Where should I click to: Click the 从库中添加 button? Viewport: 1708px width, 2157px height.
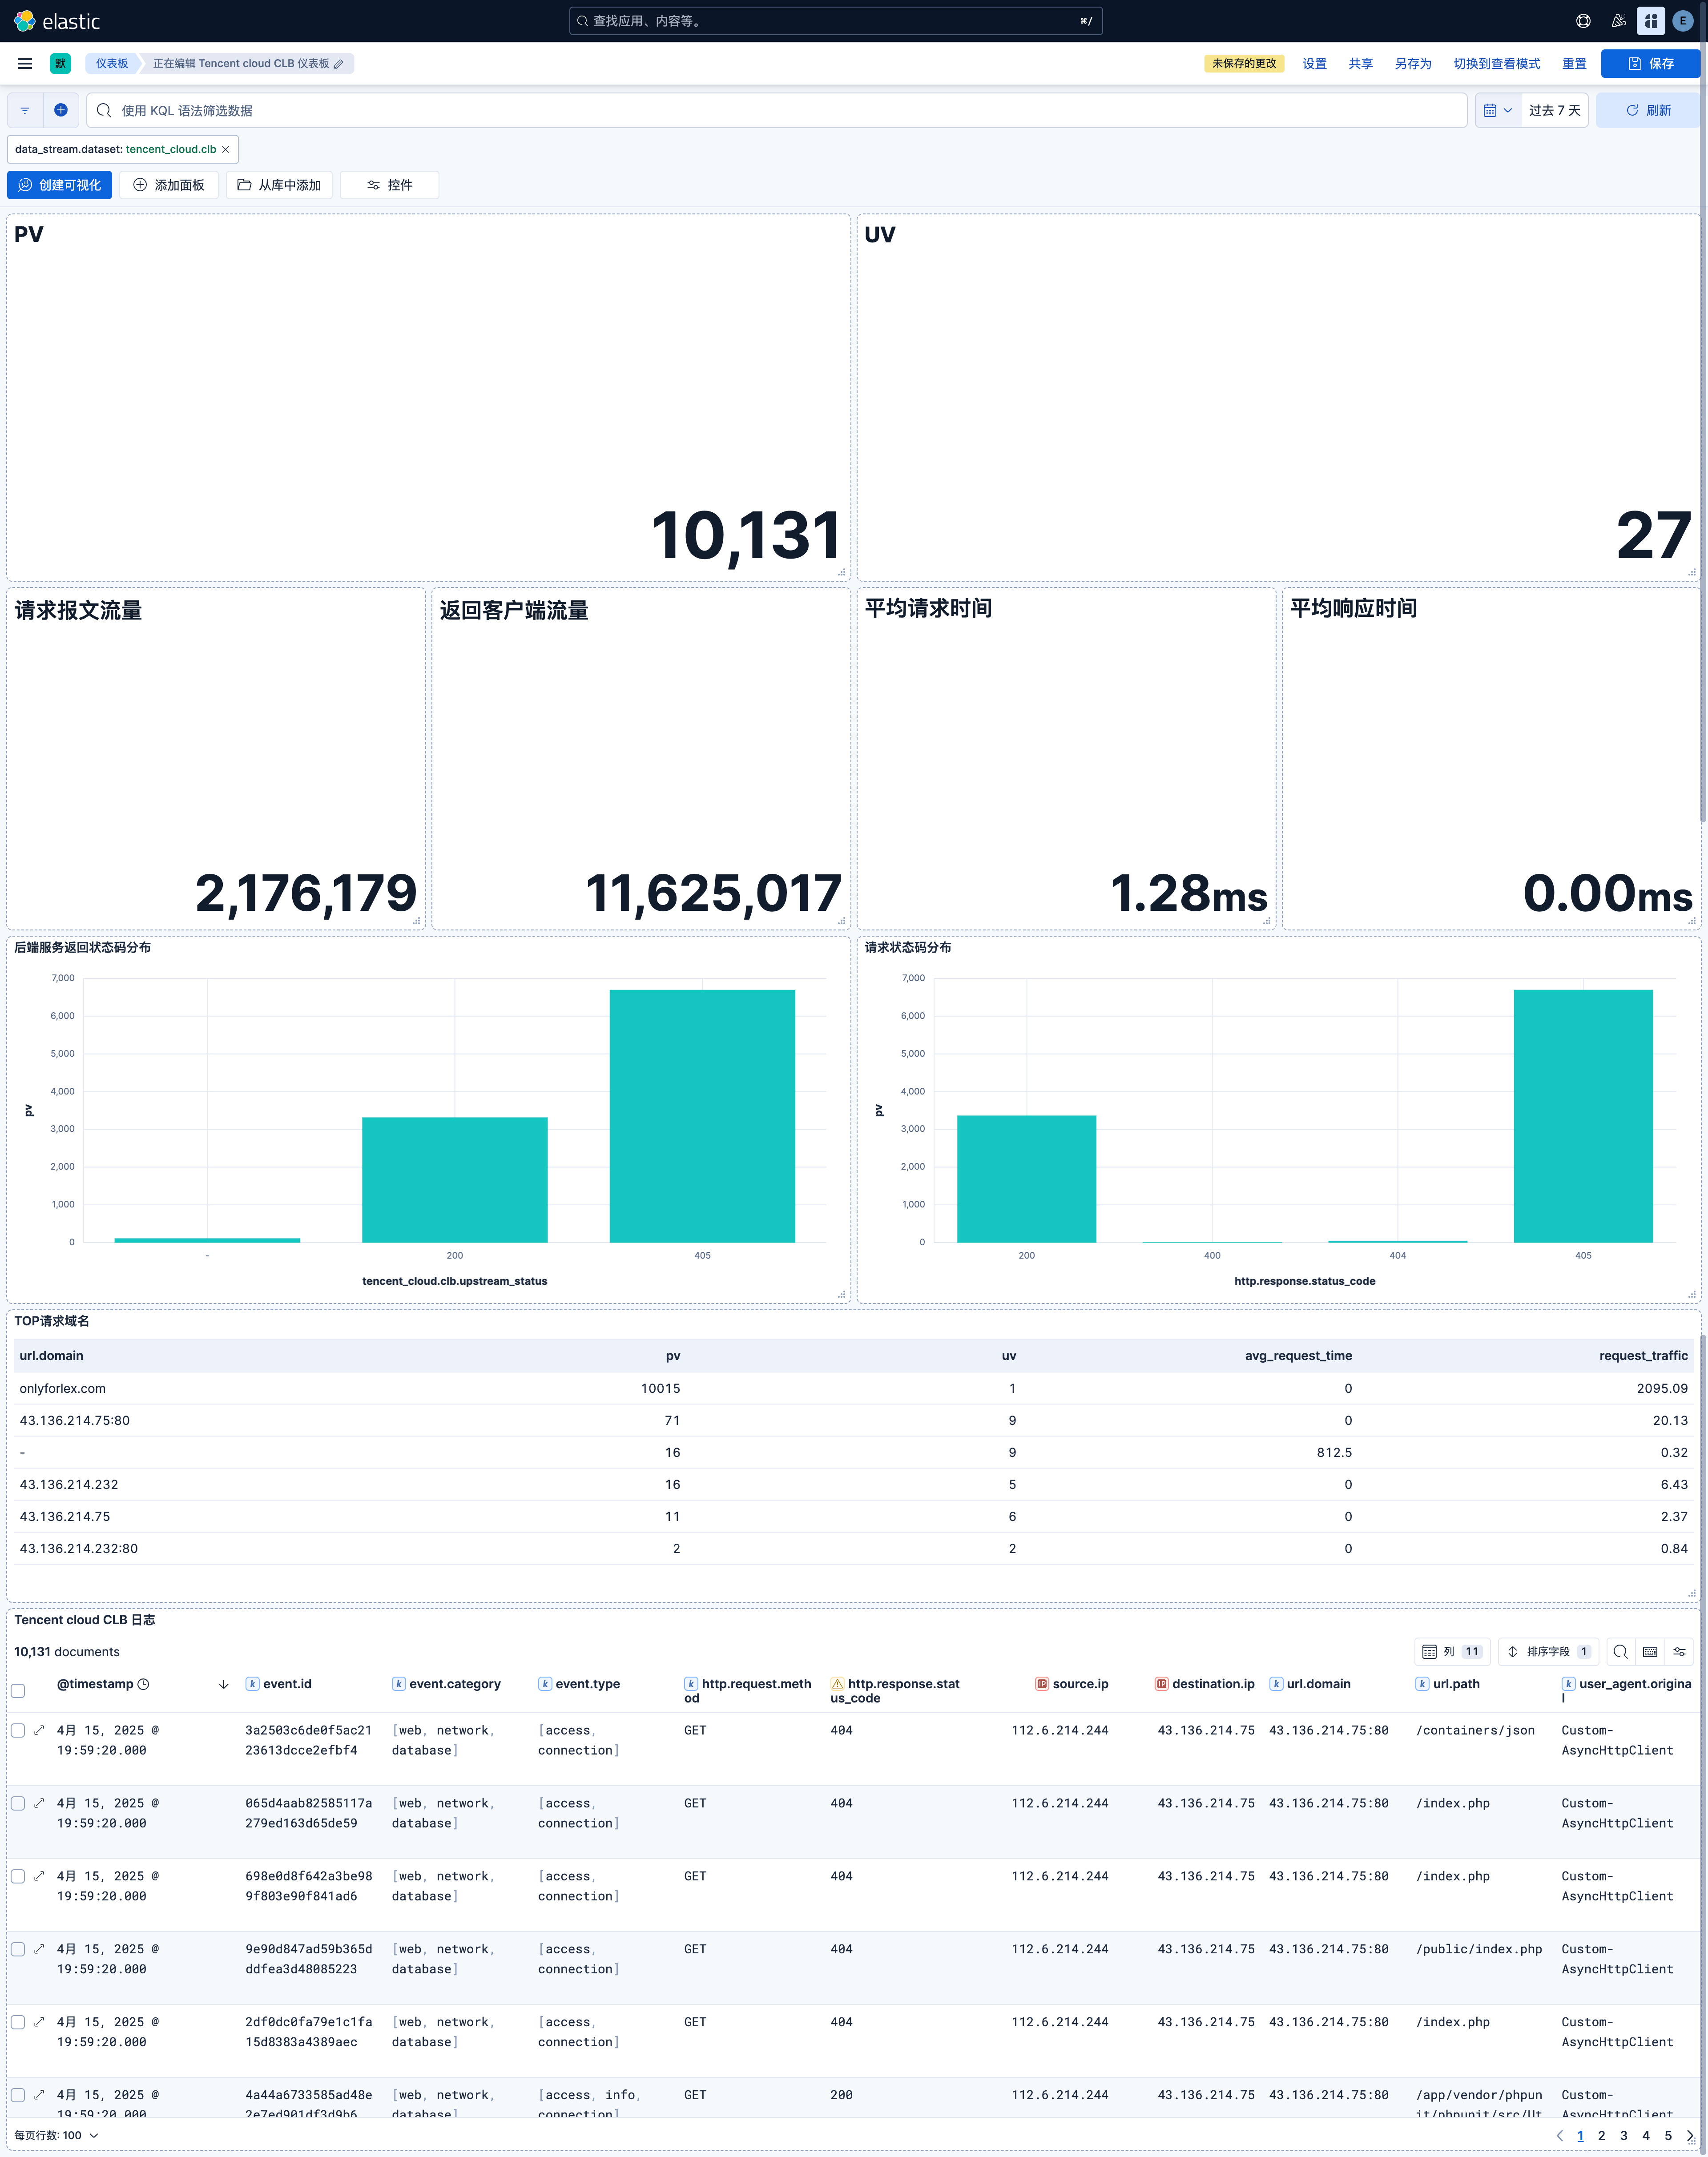coord(279,185)
